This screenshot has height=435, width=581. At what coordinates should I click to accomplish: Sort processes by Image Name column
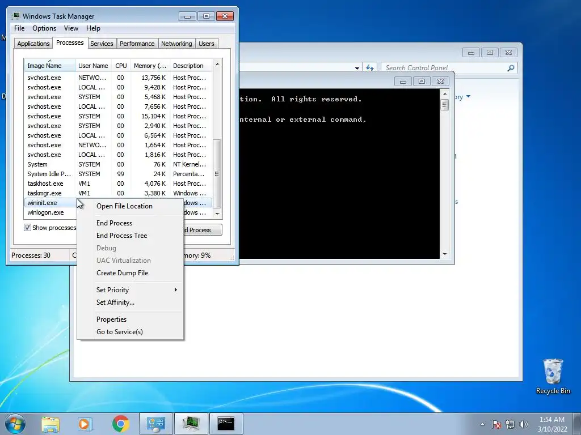[50, 66]
